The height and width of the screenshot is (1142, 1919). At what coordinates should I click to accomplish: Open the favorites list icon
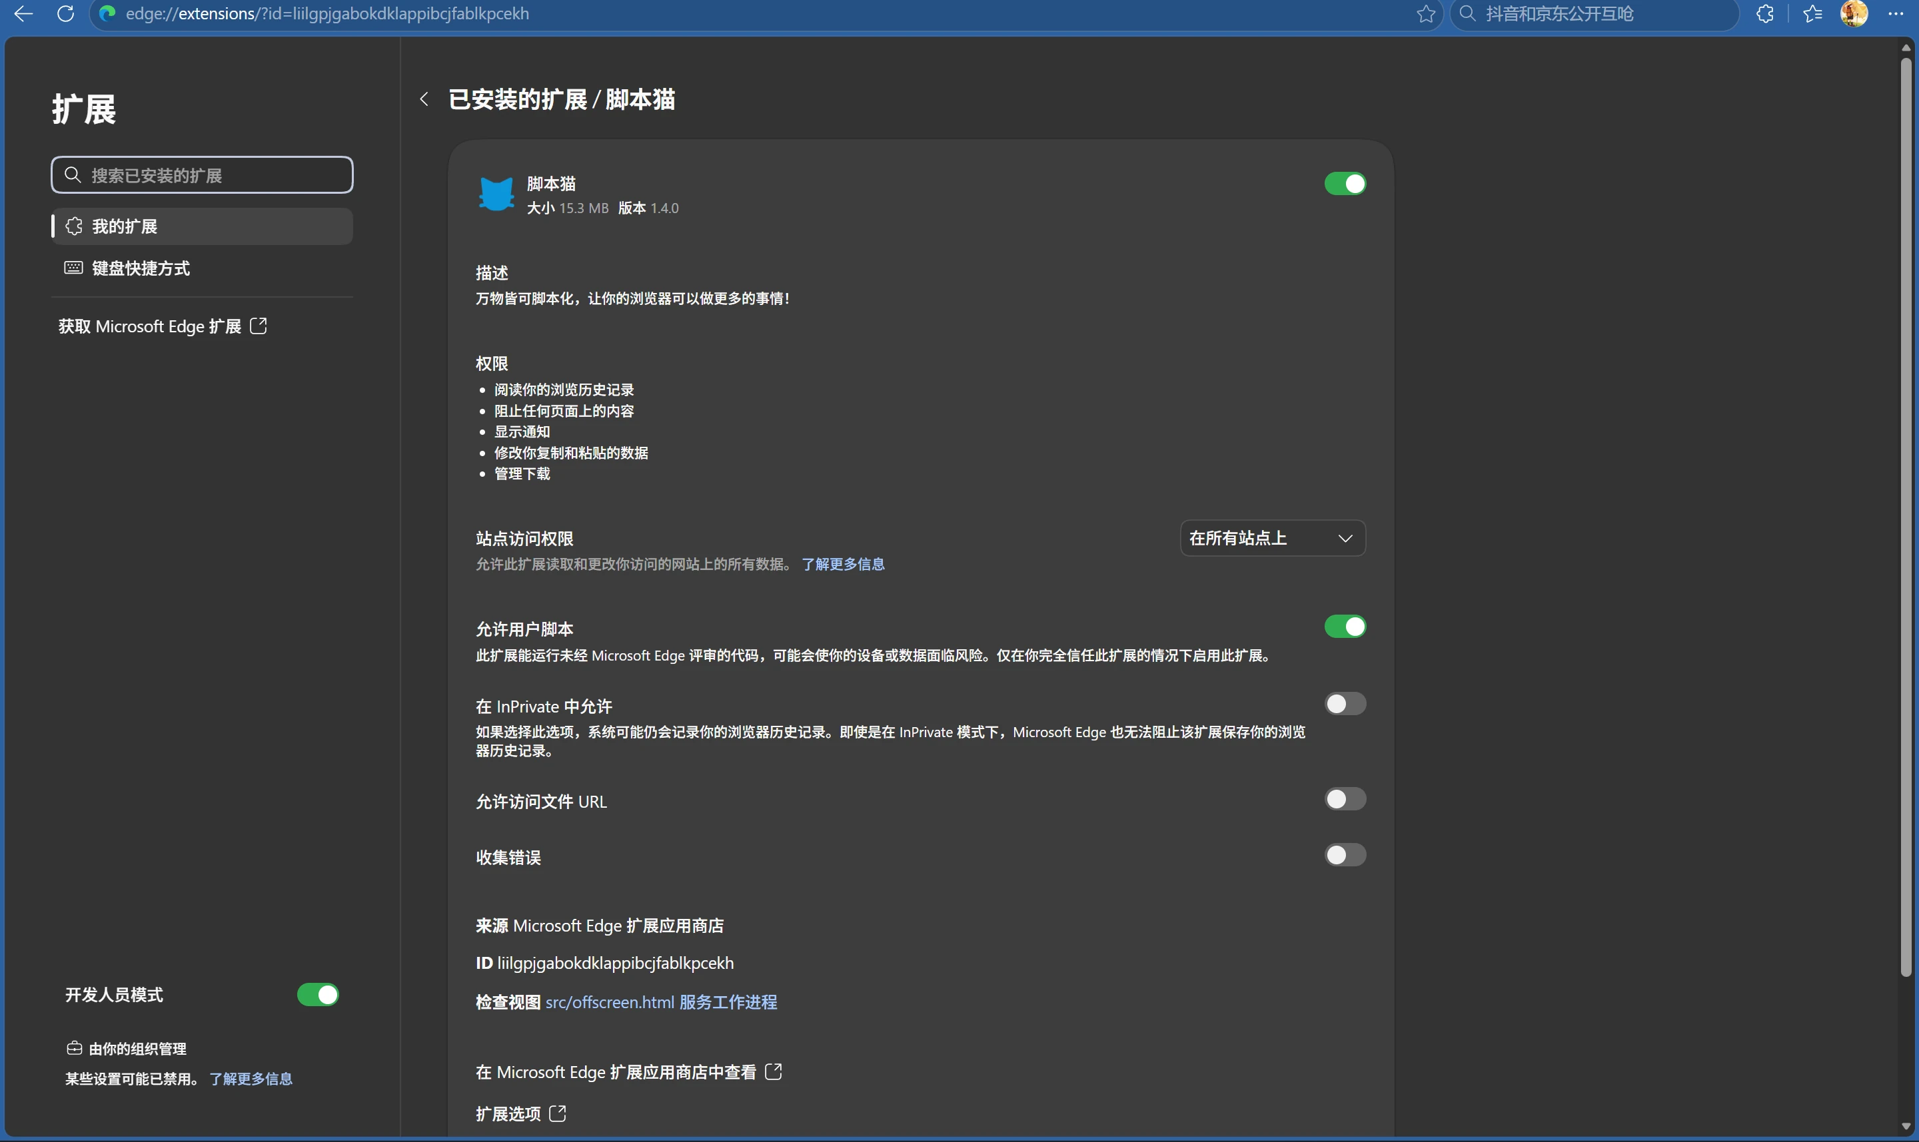coord(1813,14)
